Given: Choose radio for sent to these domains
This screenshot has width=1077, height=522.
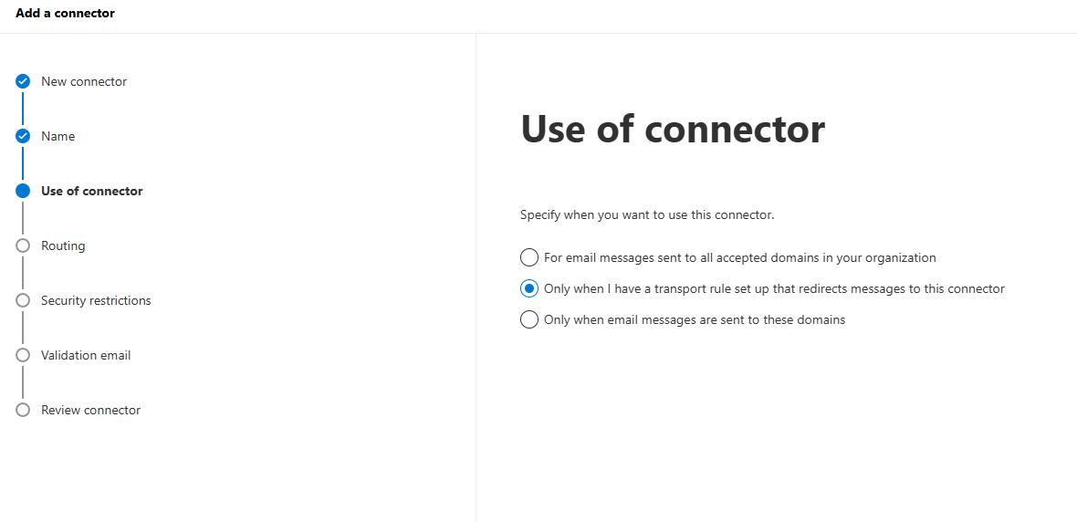Looking at the screenshot, I should 528,319.
